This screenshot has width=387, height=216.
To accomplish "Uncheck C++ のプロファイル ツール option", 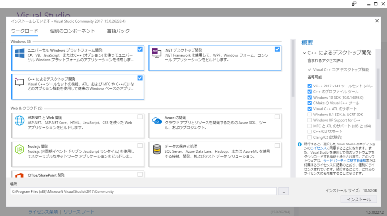I will pos(309,92).
